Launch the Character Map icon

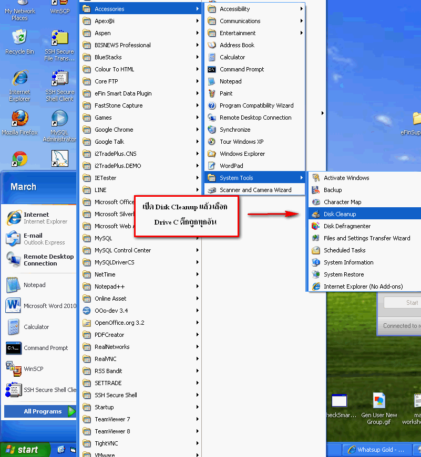[315, 202]
